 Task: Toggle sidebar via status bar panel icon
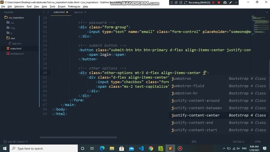[x=5, y=142]
